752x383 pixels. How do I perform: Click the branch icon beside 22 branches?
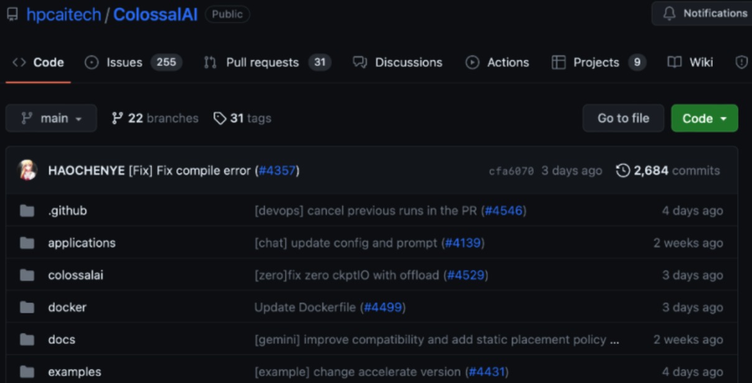117,118
